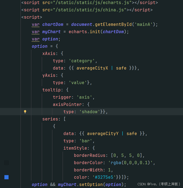Click getElementById in the chartDom line
Viewport: 183px width, 188px height.
(113, 24)
